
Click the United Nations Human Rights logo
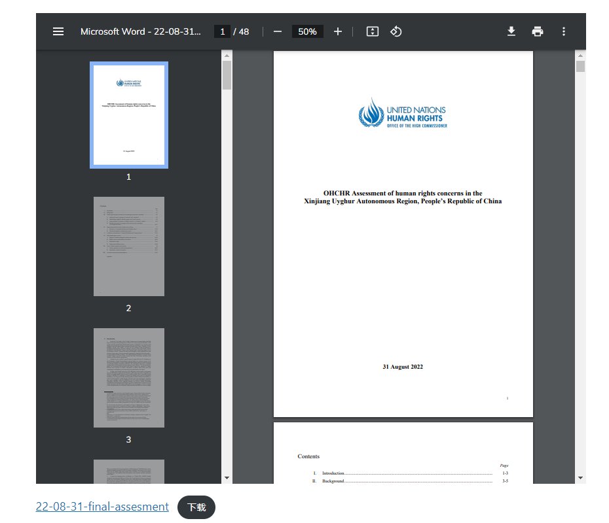(403, 113)
